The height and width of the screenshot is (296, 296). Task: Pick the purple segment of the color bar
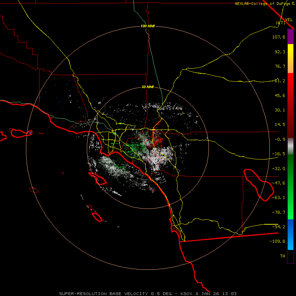(290, 37)
